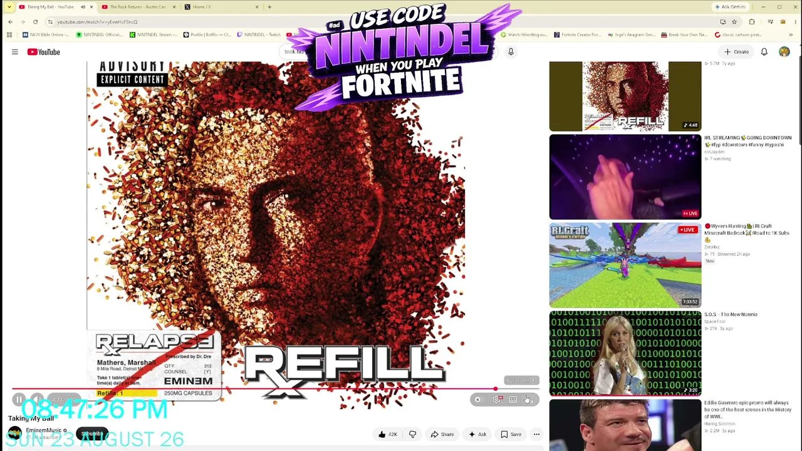Open the Fortnite Creator Portal bookmark
Image resolution: width=802 pixels, height=451 pixels.
578,35
